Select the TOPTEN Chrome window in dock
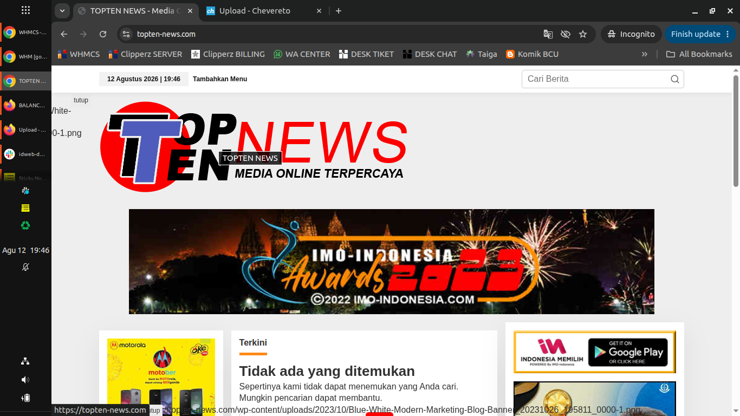 pos(25,81)
